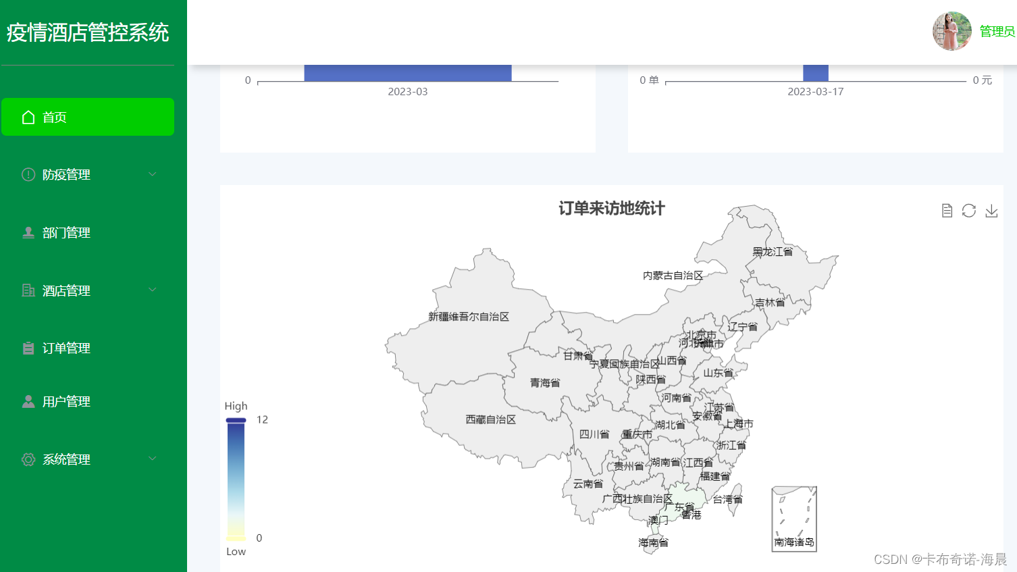Expand the 酒店管理 submenu chevron
1017x572 pixels.
[153, 290]
